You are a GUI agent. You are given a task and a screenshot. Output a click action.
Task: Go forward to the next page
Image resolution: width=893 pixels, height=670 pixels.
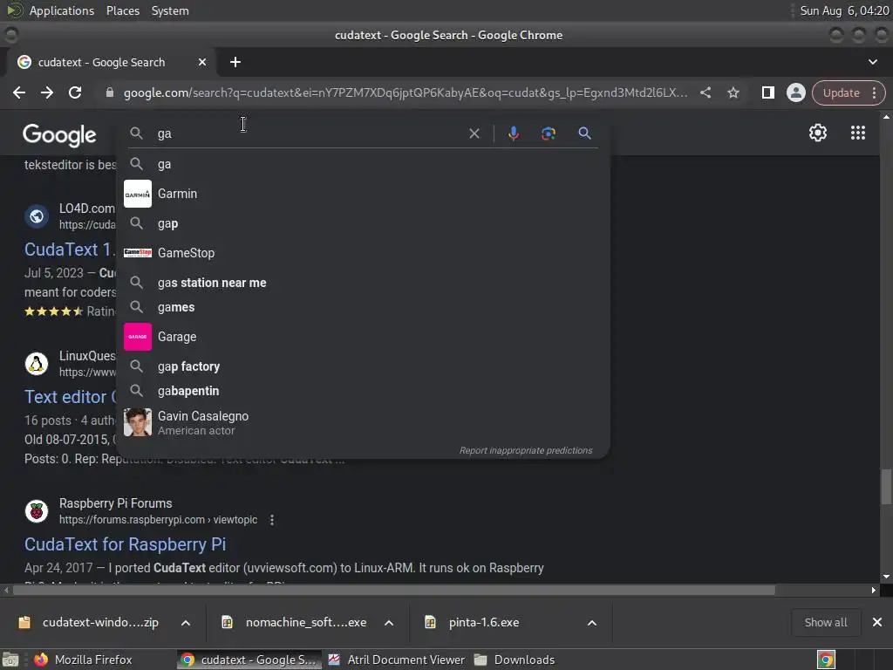(47, 92)
